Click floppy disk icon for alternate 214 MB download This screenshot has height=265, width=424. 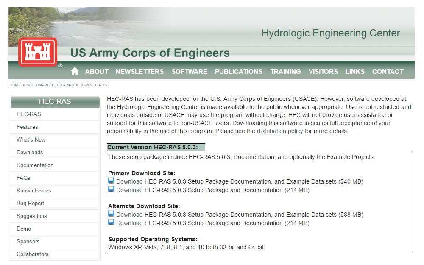(112, 223)
